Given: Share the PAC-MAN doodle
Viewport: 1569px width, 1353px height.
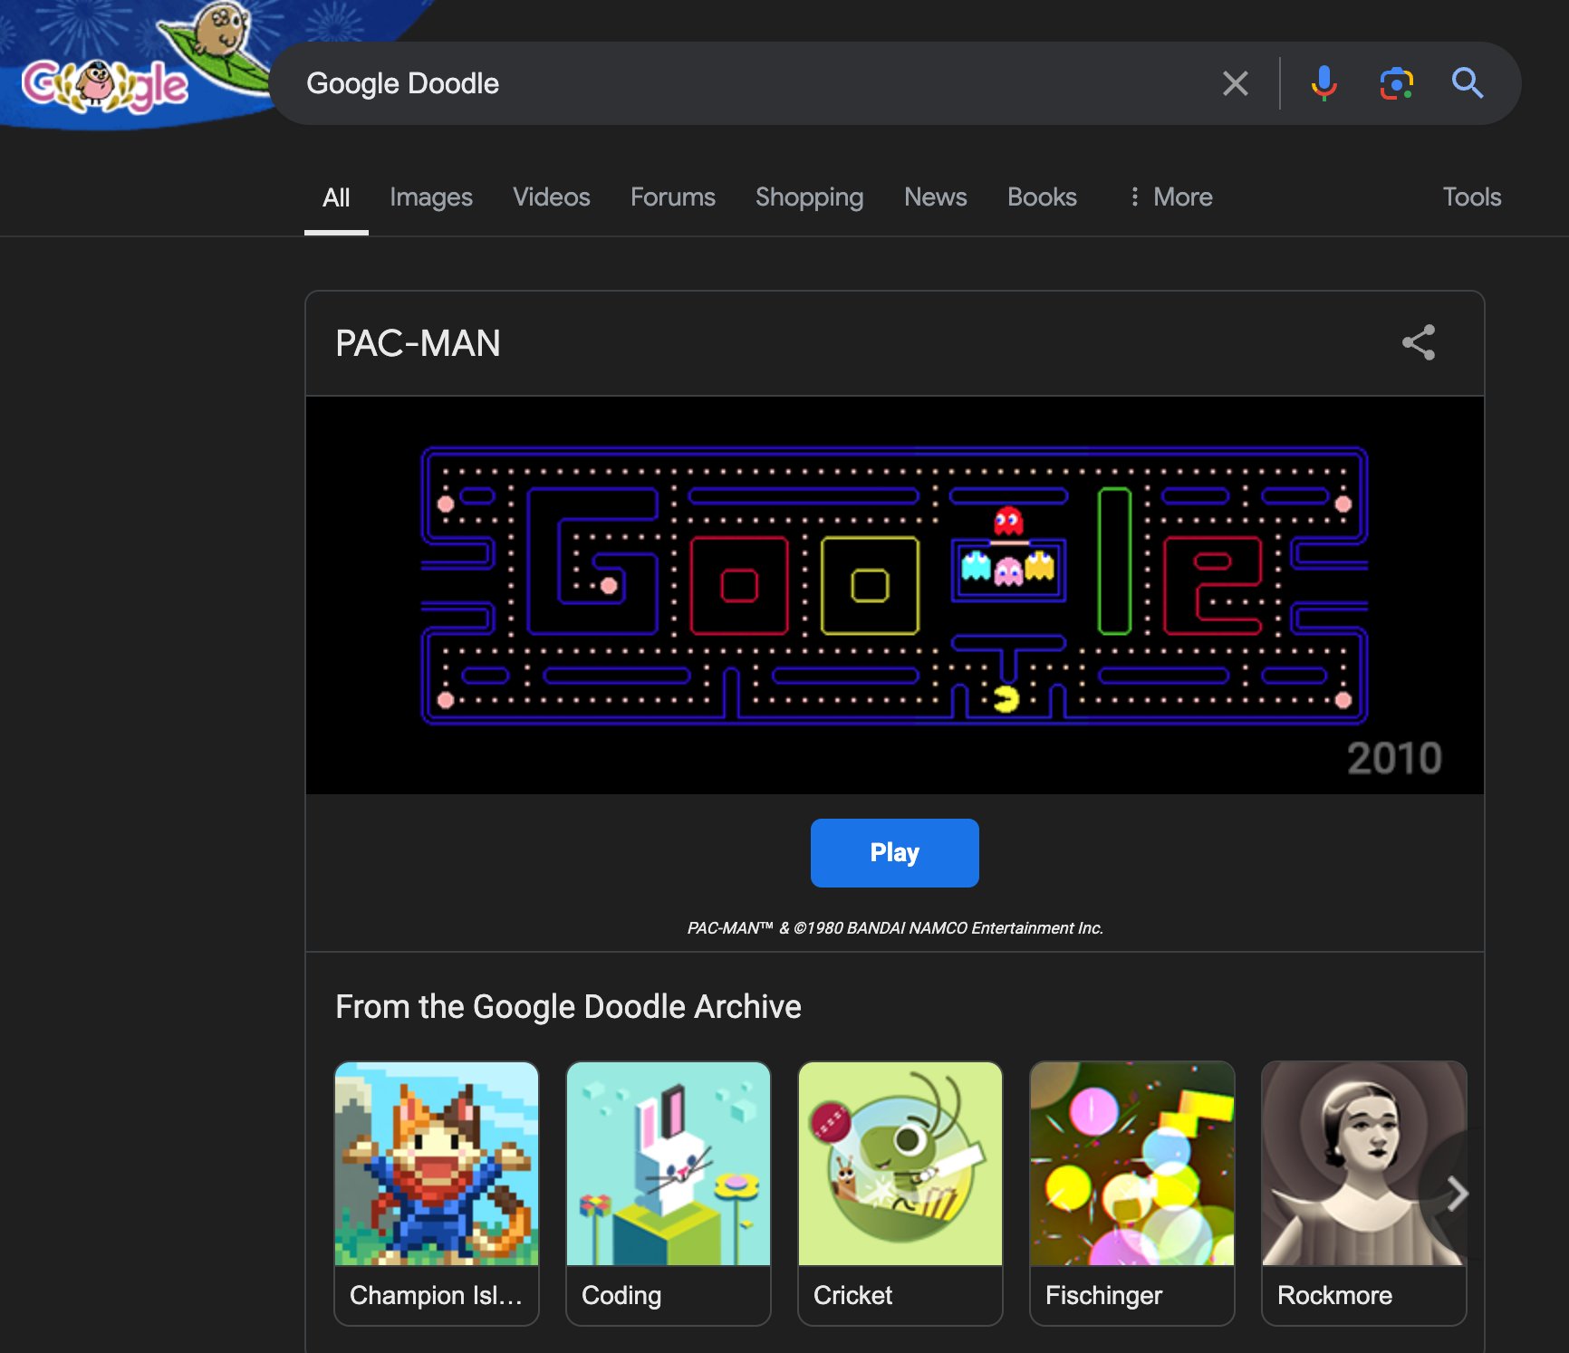Looking at the screenshot, I should [1419, 342].
